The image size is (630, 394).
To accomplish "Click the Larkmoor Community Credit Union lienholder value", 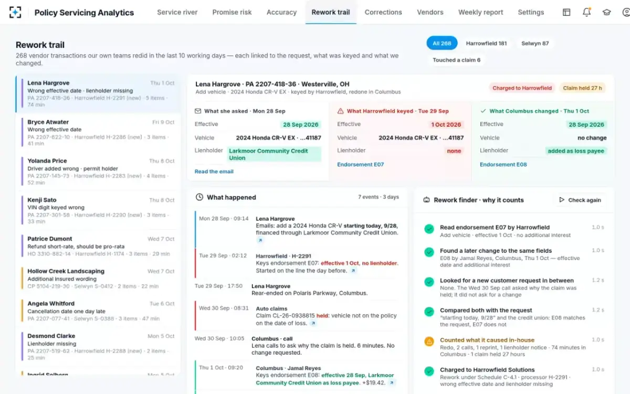I will (274, 154).
